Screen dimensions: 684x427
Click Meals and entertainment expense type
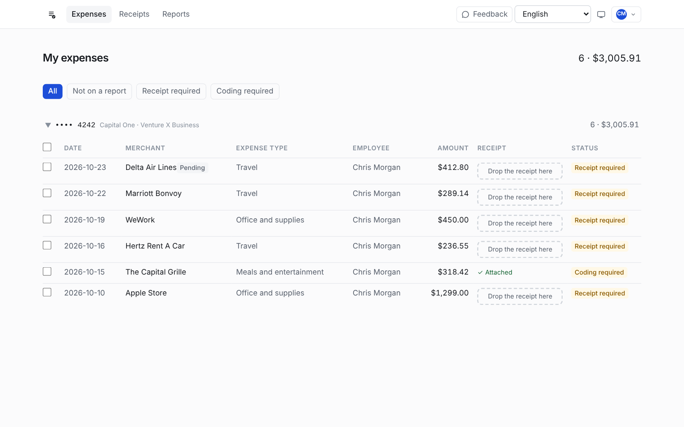click(x=280, y=272)
